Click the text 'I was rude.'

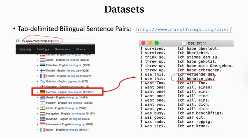153,122
